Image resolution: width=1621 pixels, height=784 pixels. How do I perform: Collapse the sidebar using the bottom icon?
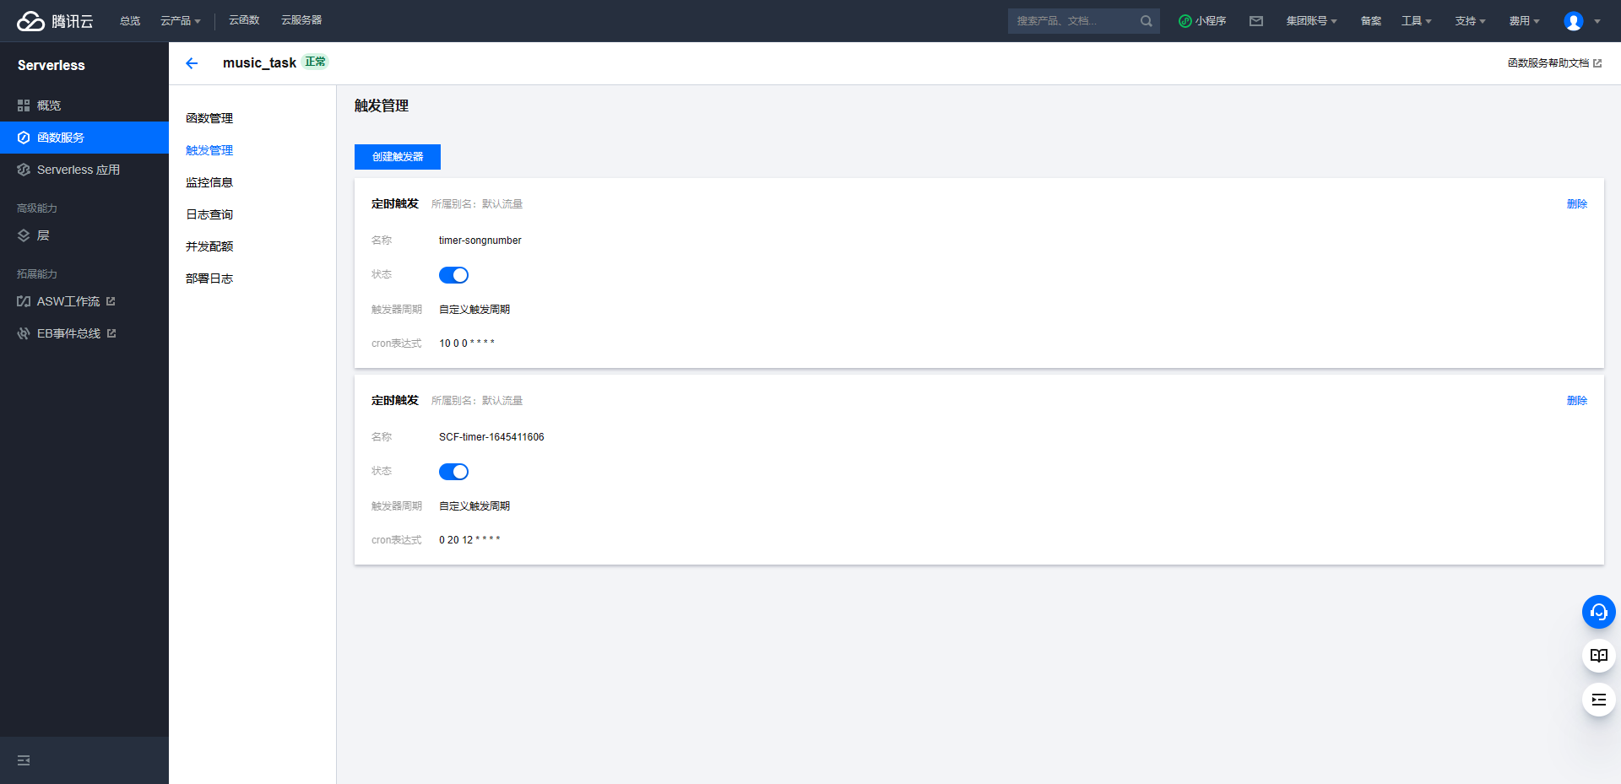click(24, 760)
